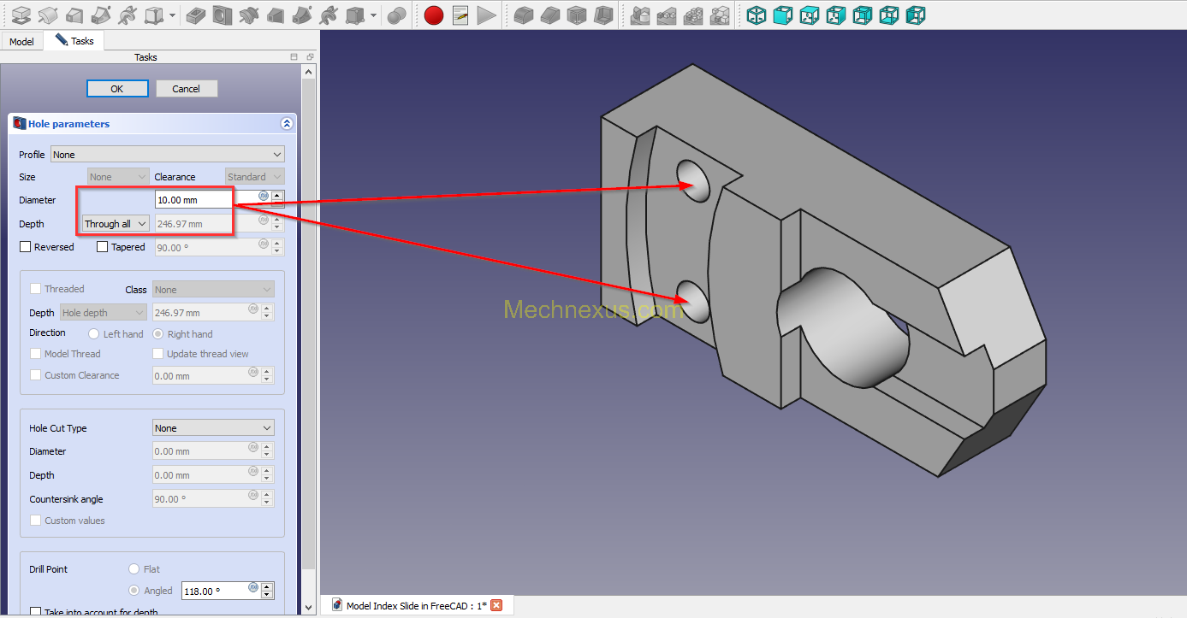Image resolution: width=1187 pixels, height=618 pixels.
Task: Select the Pad tool icon
Action: pos(21,15)
